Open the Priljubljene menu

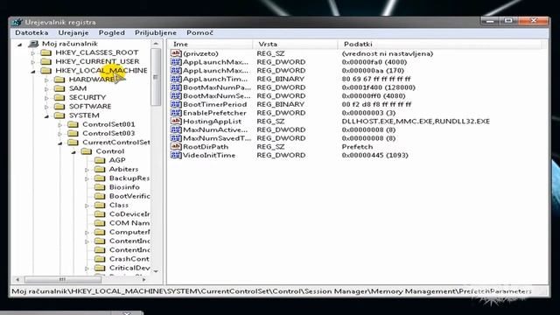pos(156,33)
